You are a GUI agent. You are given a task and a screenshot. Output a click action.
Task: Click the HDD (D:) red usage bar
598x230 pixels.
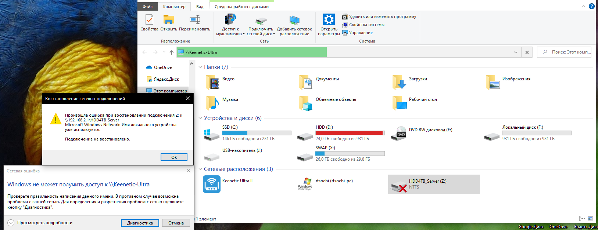pyautogui.click(x=350, y=133)
